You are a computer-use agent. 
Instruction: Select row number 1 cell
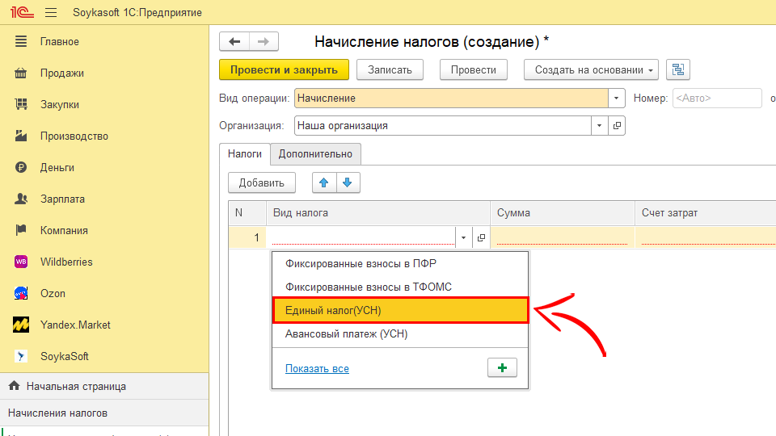tap(247, 237)
